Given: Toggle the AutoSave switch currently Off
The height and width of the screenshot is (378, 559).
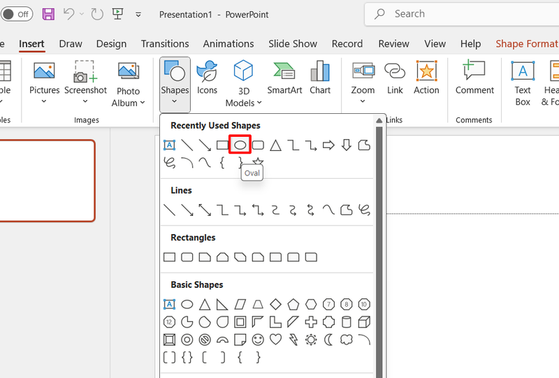Looking at the screenshot, I should pos(17,14).
